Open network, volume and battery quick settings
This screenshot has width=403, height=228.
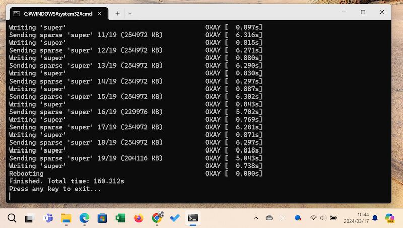pyautogui.click(x=323, y=218)
